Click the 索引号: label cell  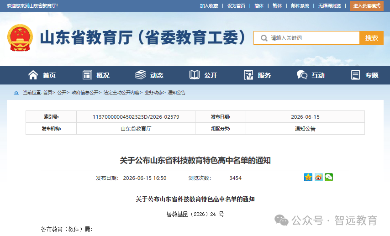pyautogui.click(x=51, y=117)
